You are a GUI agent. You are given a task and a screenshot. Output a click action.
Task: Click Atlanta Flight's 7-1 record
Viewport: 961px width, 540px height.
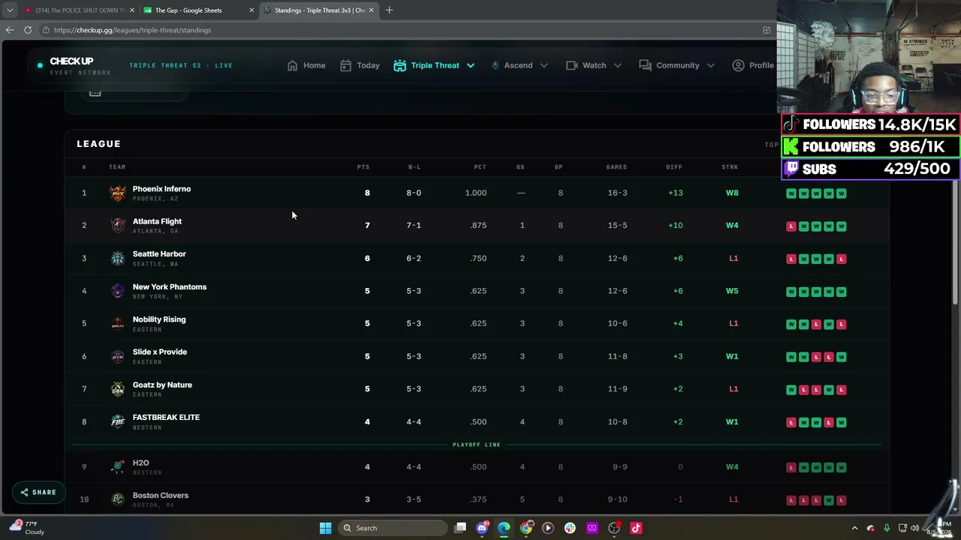click(x=414, y=226)
